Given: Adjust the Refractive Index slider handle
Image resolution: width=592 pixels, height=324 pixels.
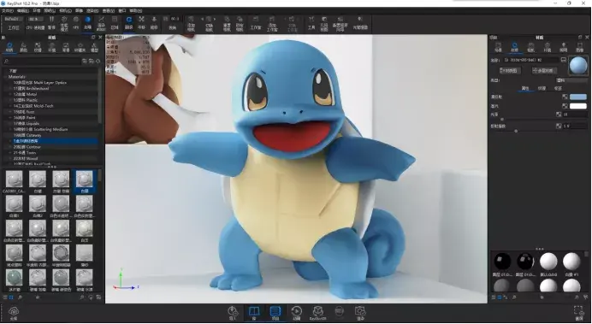Looking at the screenshot, I should pyautogui.click(x=516, y=131).
